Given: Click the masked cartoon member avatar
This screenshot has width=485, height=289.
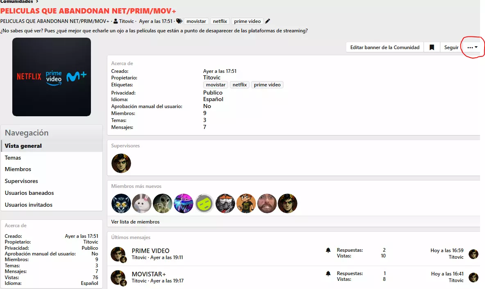Looking at the screenshot, I should pos(225,203).
